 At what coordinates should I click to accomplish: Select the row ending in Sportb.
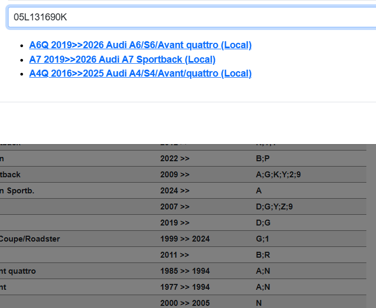(x=17, y=191)
